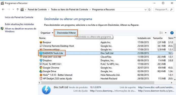Screen dimensions: 176x95
Task: Go forward with the forward arrow
Action: 9,10
